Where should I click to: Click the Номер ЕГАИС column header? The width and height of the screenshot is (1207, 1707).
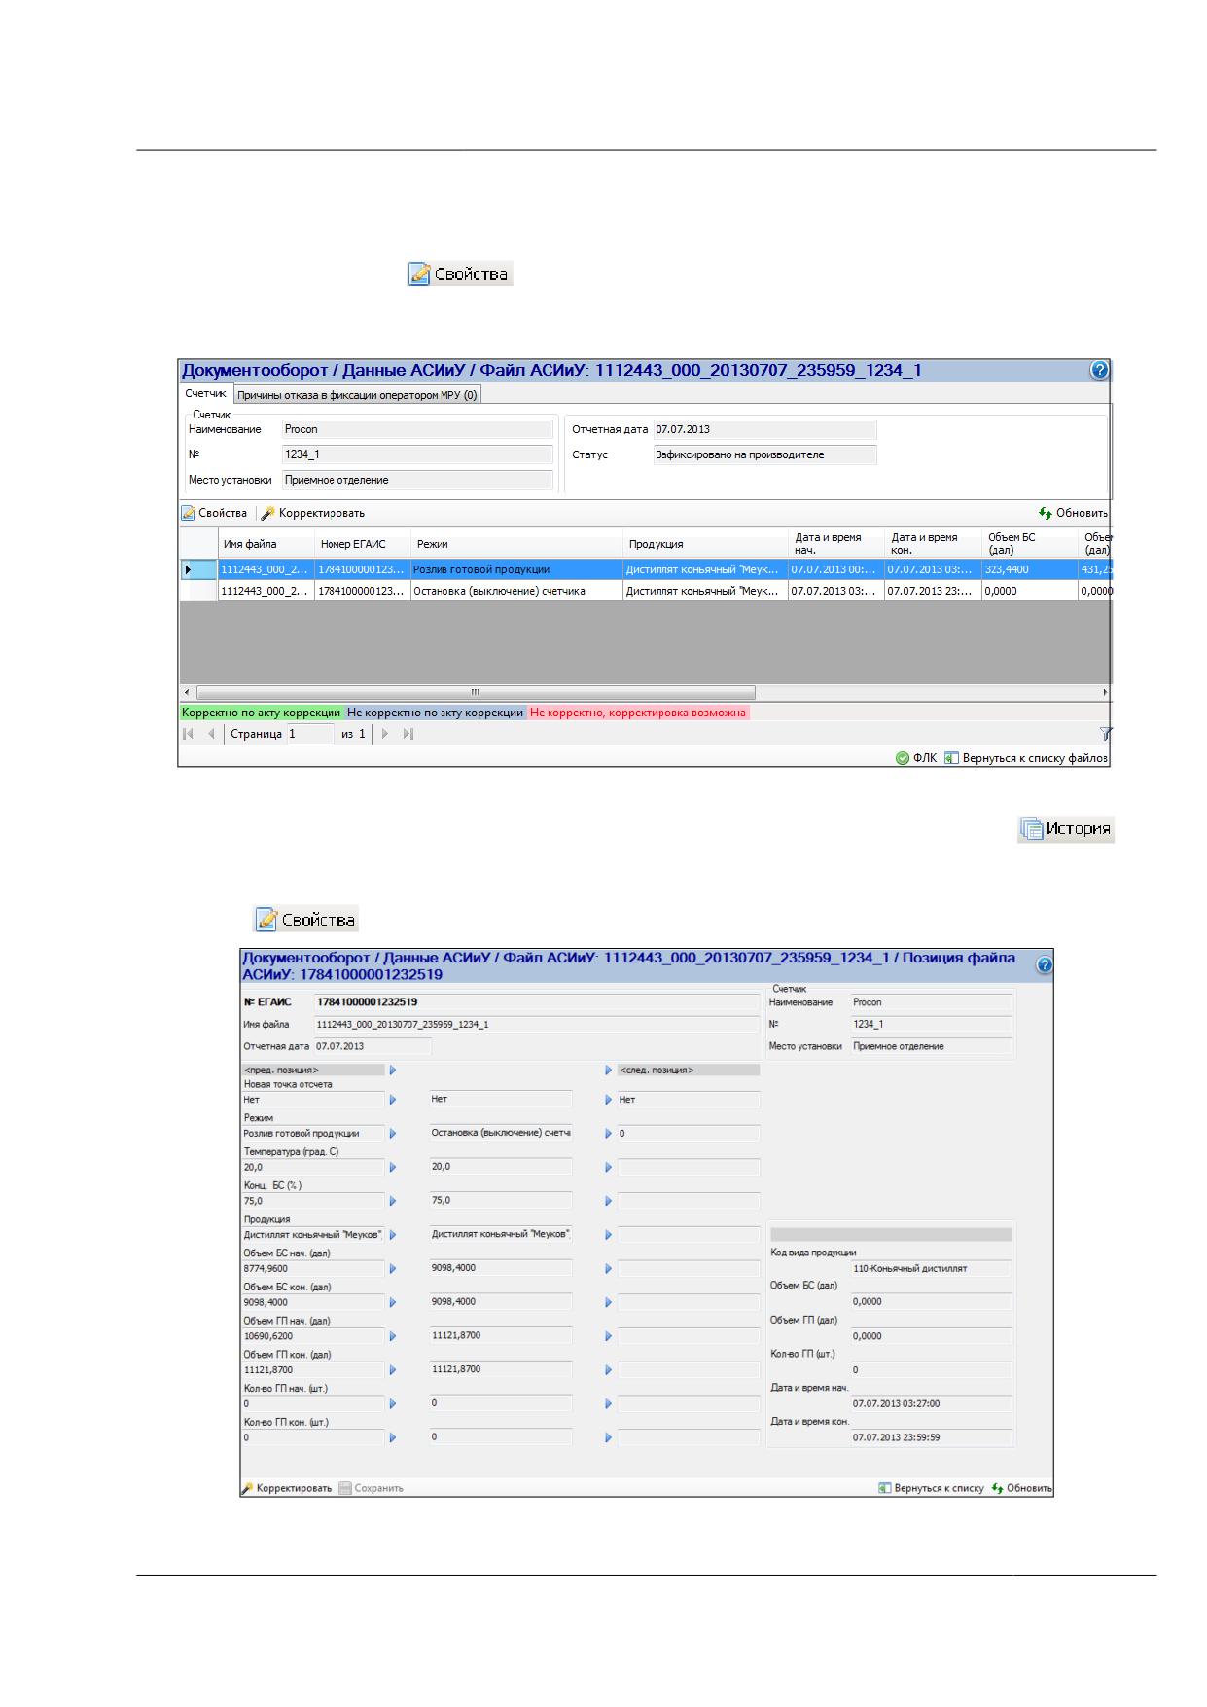[x=363, y=544]
